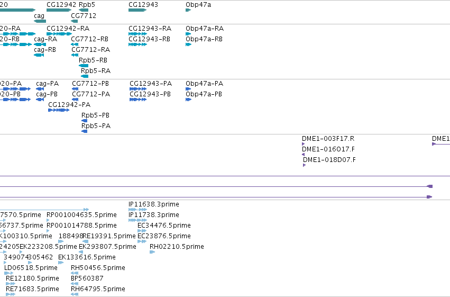Select transcript cag-RB

pos(45,50)
